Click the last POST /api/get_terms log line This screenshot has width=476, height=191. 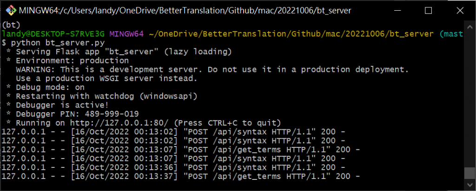pyautogui.click(x=181, y=176)
